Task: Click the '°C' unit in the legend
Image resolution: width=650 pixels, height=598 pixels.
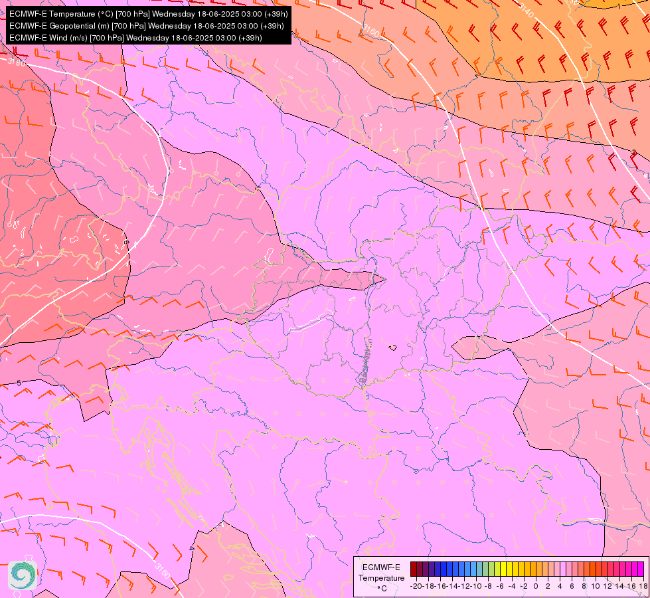Action: [x=382, y=589]
